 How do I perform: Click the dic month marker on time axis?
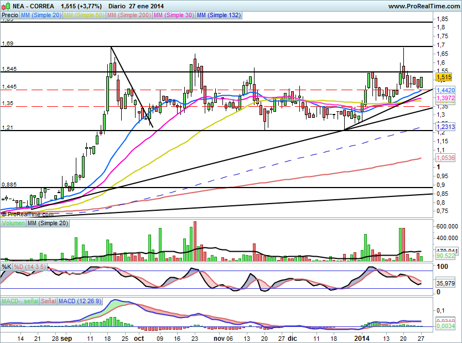pos(292,339)
